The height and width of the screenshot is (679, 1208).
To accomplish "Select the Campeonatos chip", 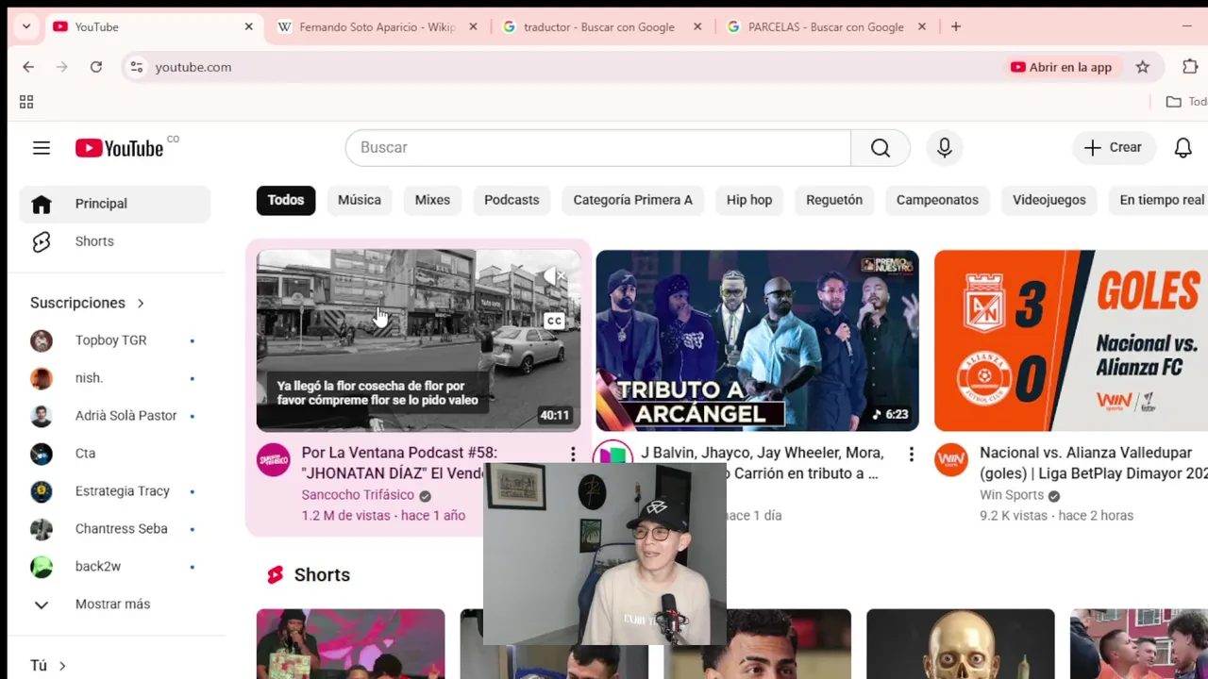I will click(937, 200).
